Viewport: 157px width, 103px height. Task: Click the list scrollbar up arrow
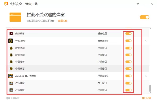click(x=150, y=29)
